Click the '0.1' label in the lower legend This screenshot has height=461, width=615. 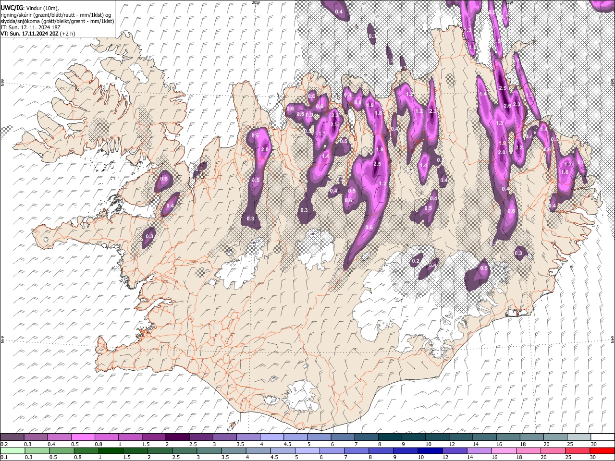tap(4, 458)
